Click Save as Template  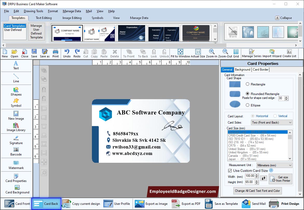(x=221, y=204)
